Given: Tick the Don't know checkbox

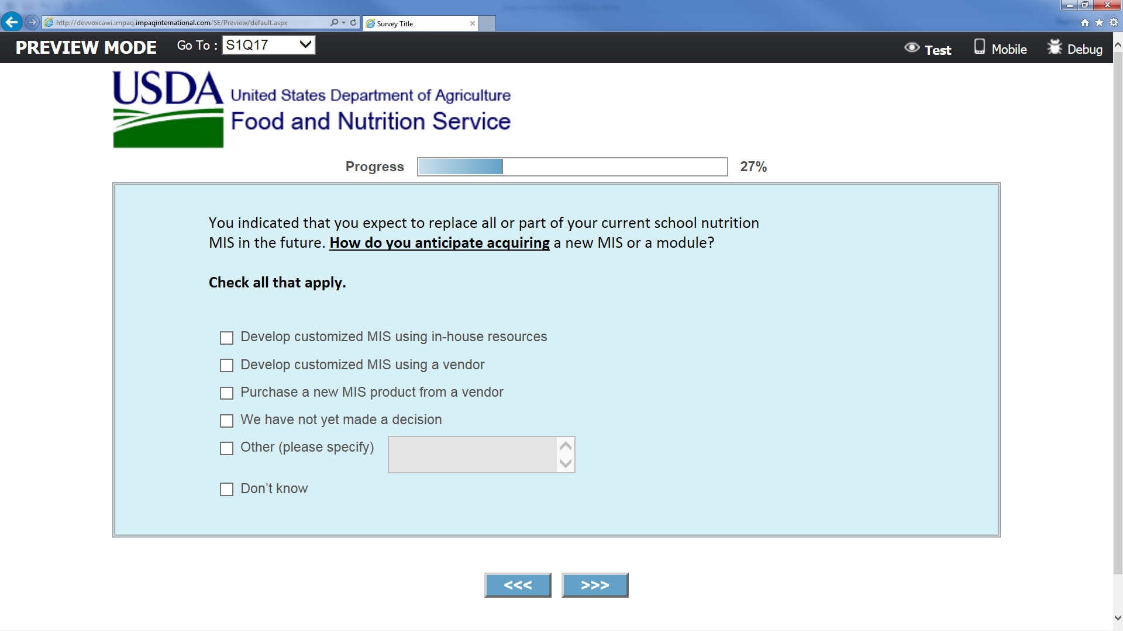Looking at the screenshot, I should pyautogui.click(x=226, y=489).
